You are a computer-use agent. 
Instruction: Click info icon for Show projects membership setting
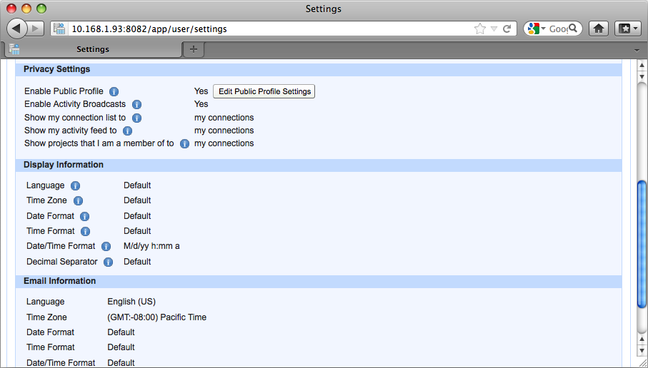pyautogui.click(x=184, y=144)
